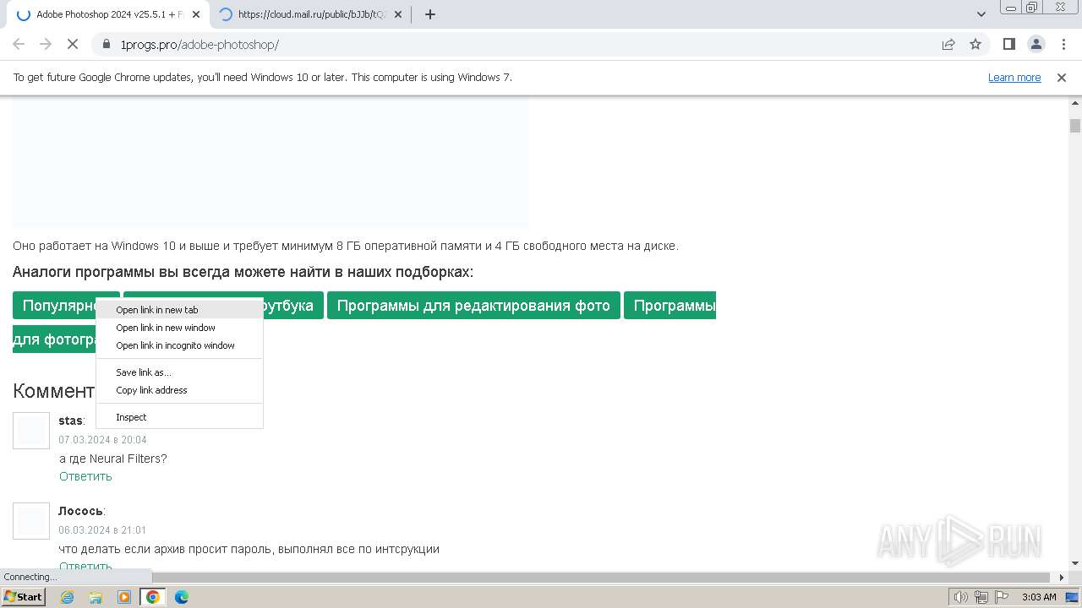Click Ответить under Лосось comment

[85, 567]
